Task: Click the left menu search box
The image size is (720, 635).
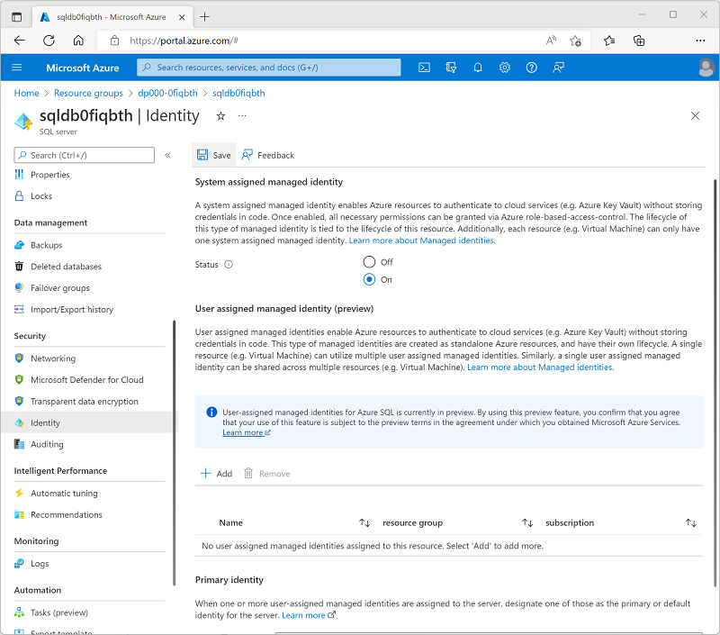Action: 85,155
